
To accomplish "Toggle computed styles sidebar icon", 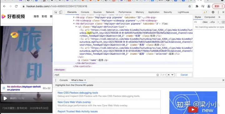I will tap(223, 22).
